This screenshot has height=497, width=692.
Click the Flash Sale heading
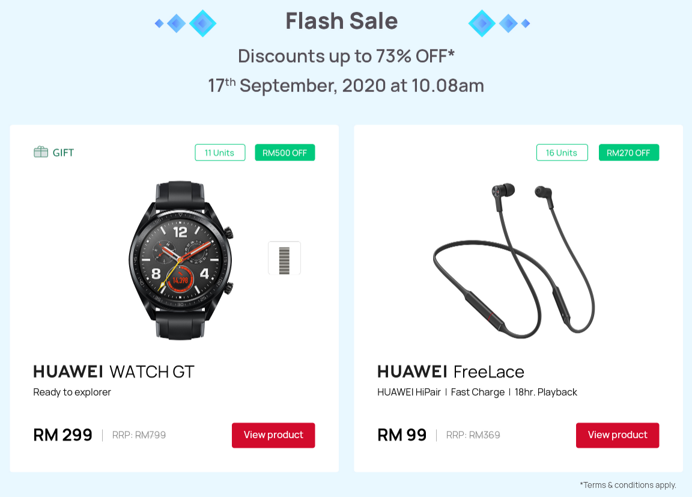(x=341, y=21)
